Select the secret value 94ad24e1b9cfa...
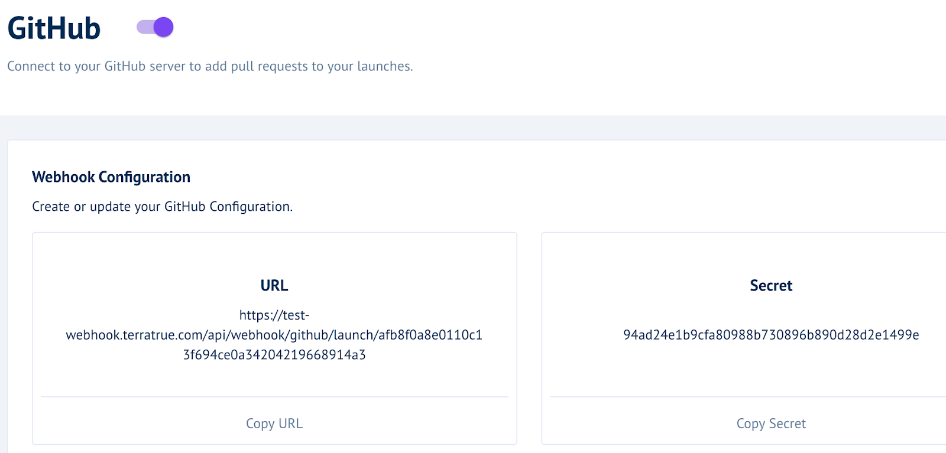The image size is (946, 453). [x=771, y=335]
